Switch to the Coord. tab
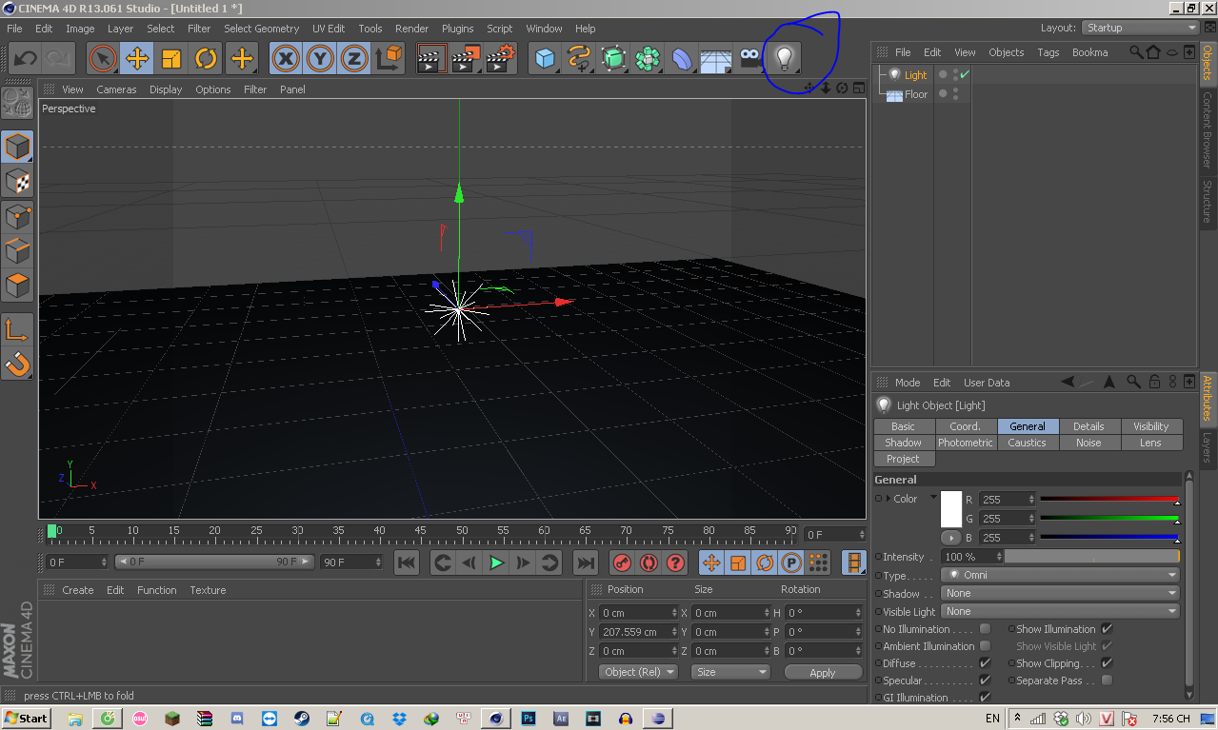Viewport: 1218px width, 730px height. tap(965, 426)
